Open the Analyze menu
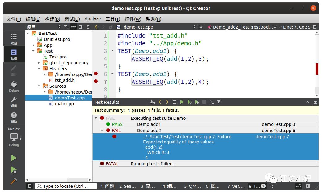Image resolution: width=322 pixels, height=193 pixels. point(92,19)
